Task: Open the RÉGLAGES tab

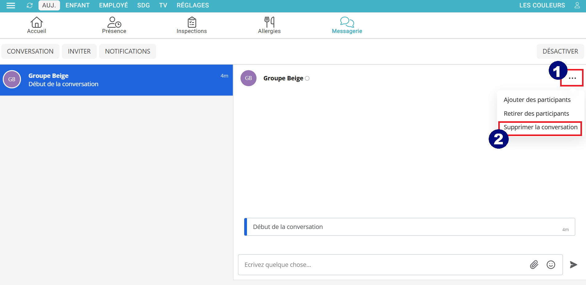Action: tap(193, 6)
